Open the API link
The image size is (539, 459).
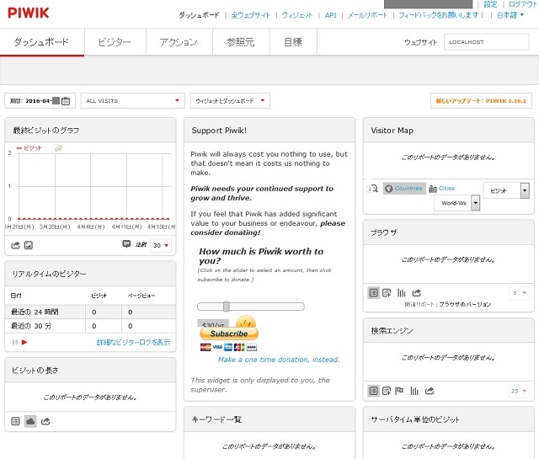[331, 15]
